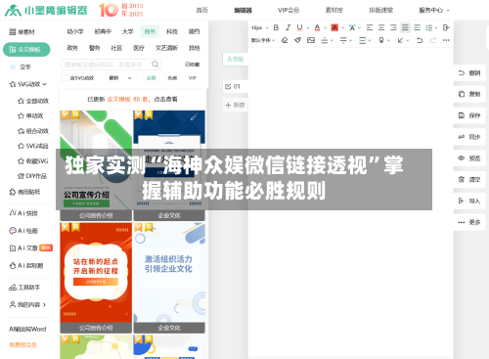The width and height of the screenshot is (489, 359).
Task: Click the space-before-paragraph icon
Action: coord(325,40)
